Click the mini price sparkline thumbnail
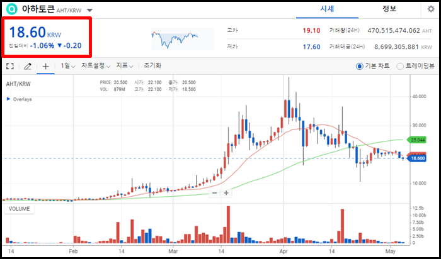Screen dimensions: 441x259 tap(183, 39)
